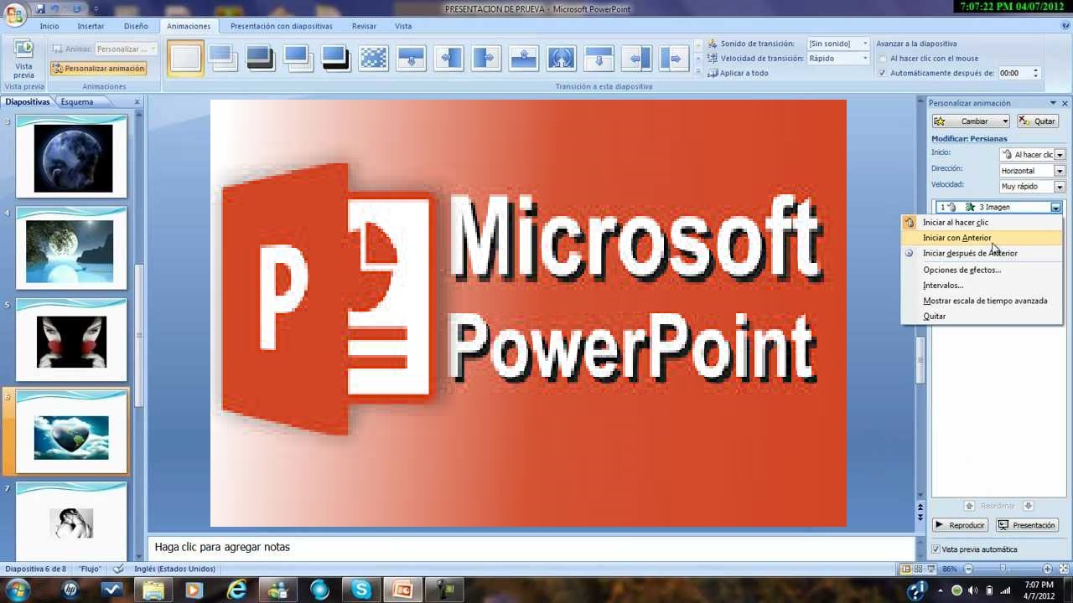Apply the wipe down transition icon

411,59
